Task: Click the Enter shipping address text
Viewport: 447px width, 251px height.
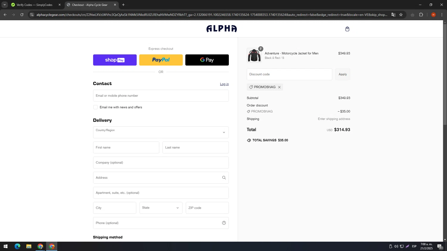Action: click(x=334, y=119)
